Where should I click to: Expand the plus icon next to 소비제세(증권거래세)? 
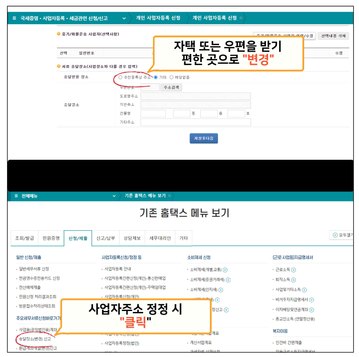228,280
